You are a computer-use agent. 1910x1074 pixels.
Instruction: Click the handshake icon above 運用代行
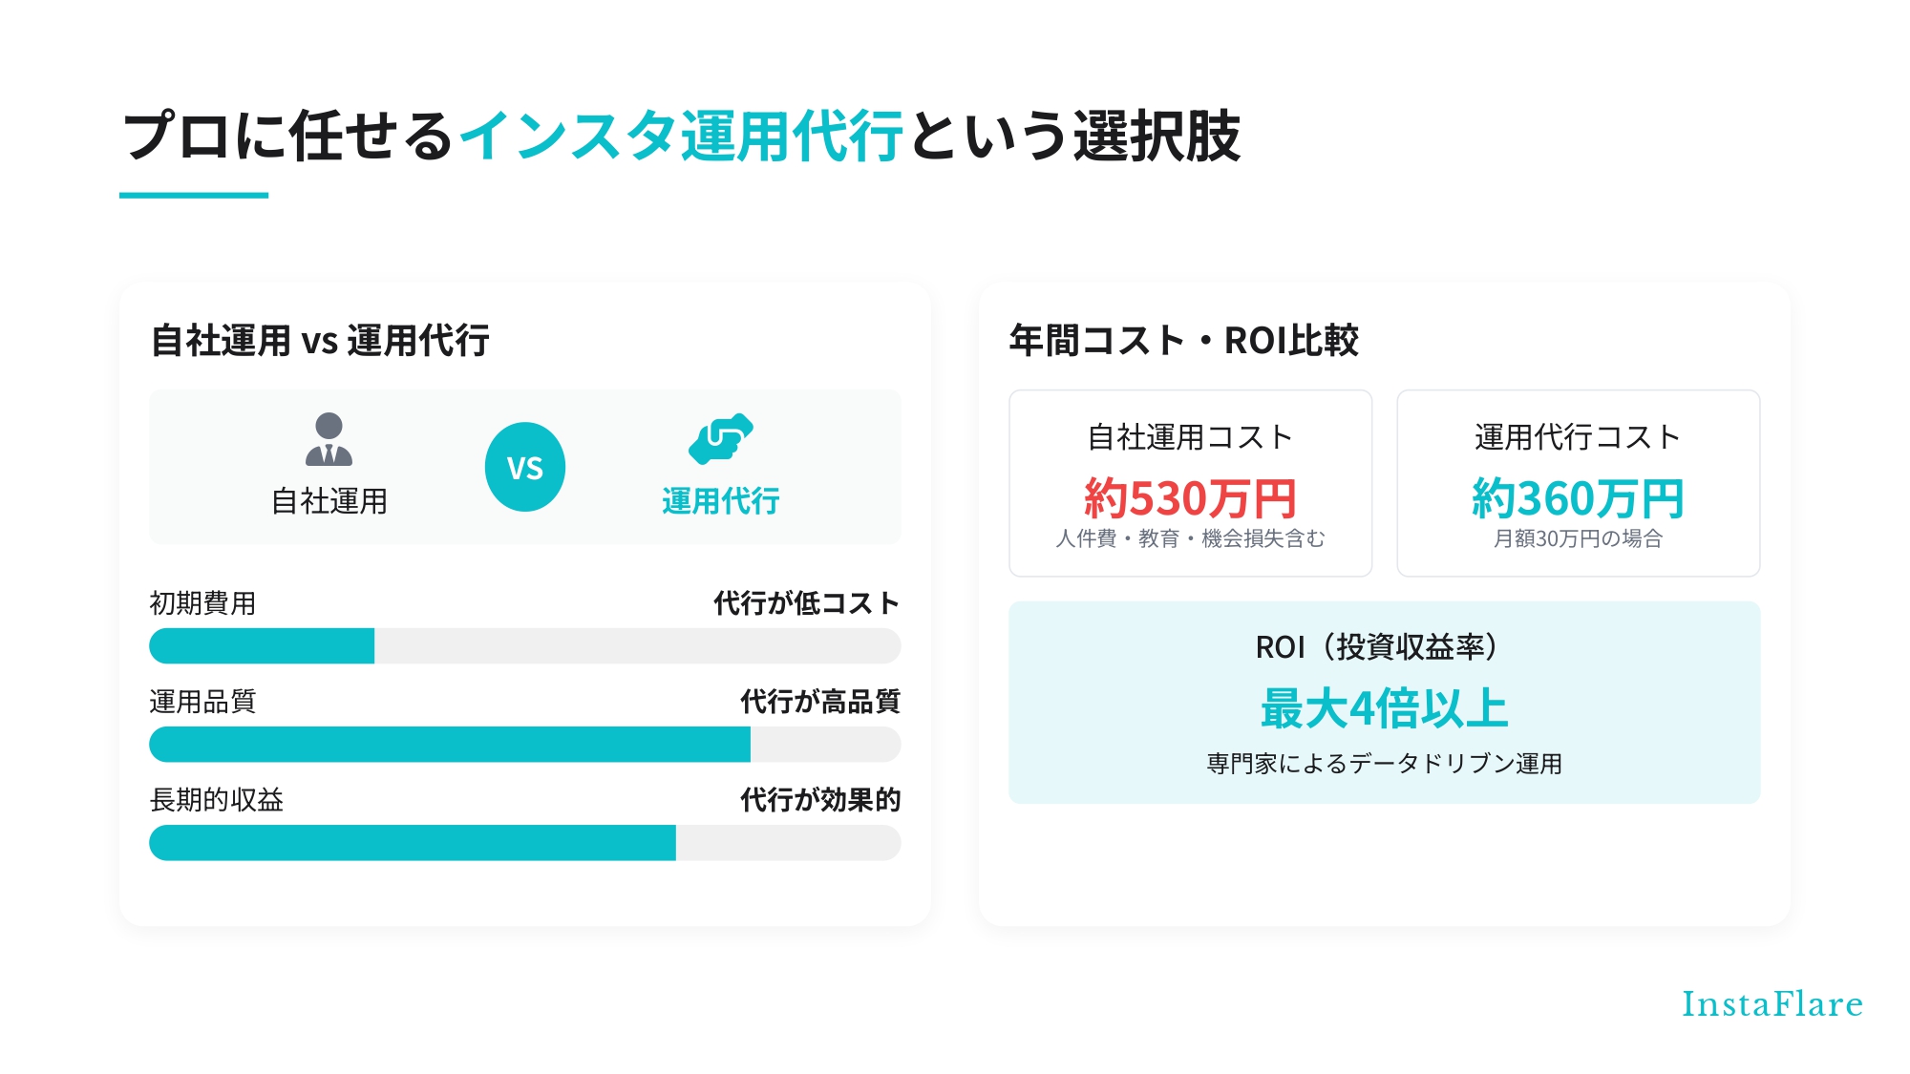click(x=721, y=439)
